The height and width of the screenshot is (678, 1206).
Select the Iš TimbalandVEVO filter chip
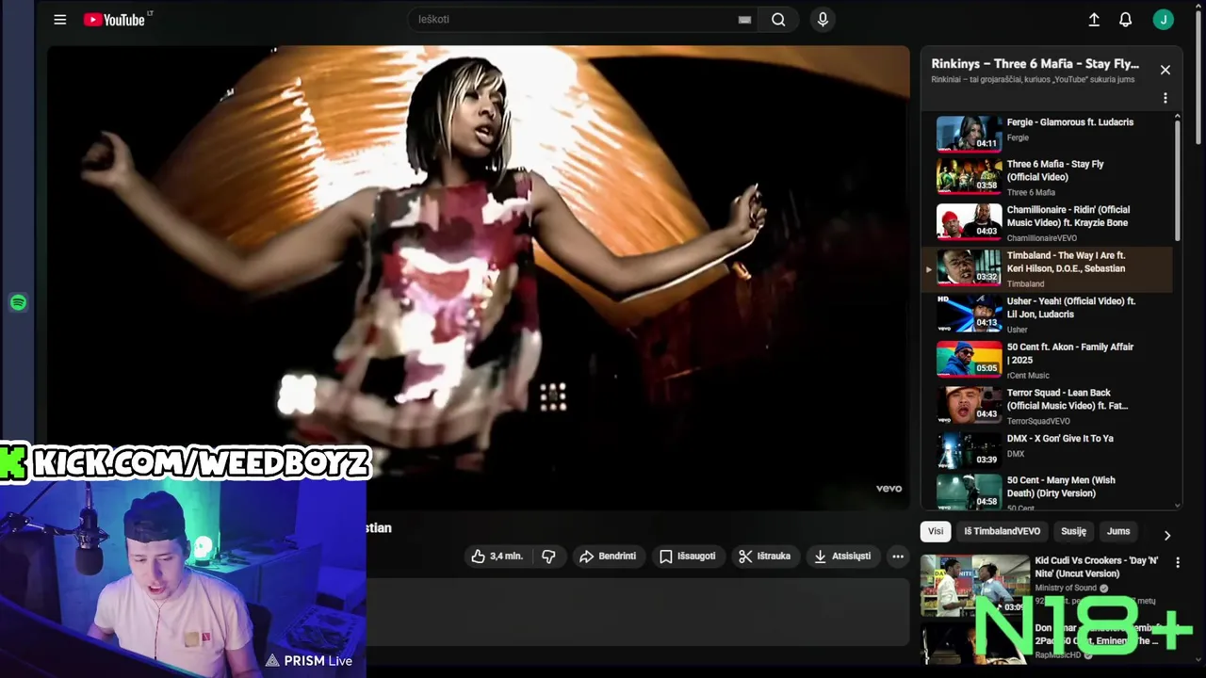[1002, 531]
